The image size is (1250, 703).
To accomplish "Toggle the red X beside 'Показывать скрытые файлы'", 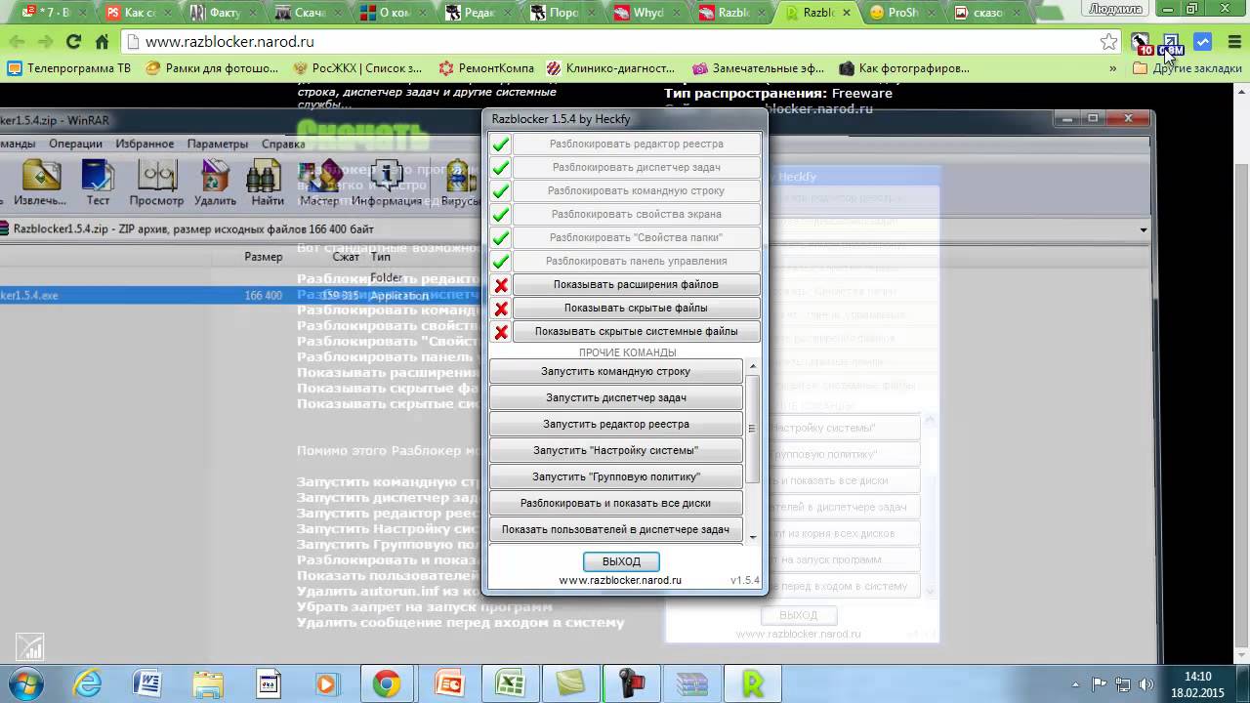I will tap(501, 309).
